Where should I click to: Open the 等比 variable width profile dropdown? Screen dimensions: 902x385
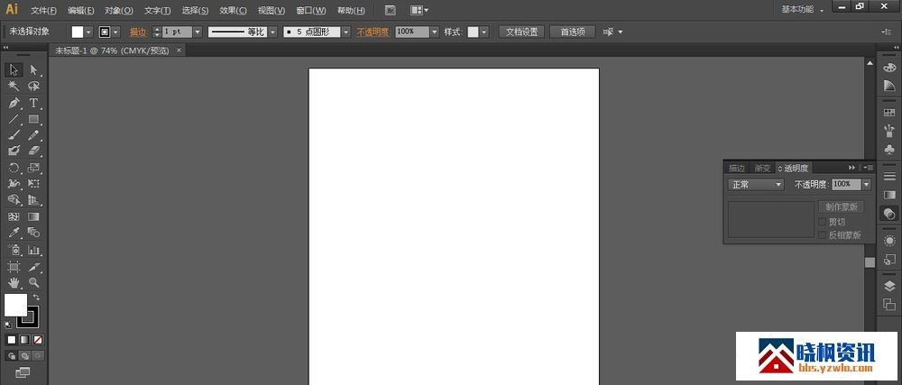click(272, 32)
